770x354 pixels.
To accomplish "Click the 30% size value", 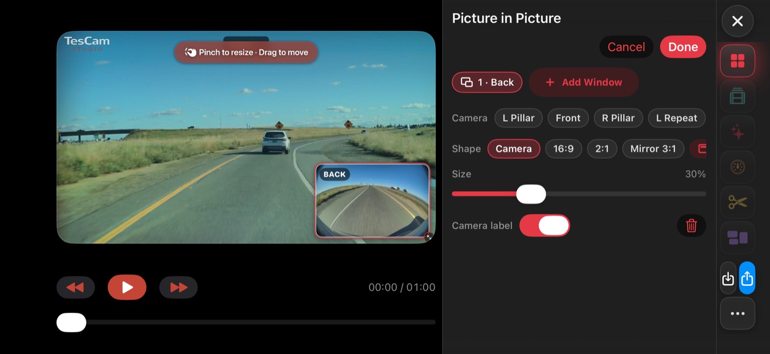I will [695, 174].
